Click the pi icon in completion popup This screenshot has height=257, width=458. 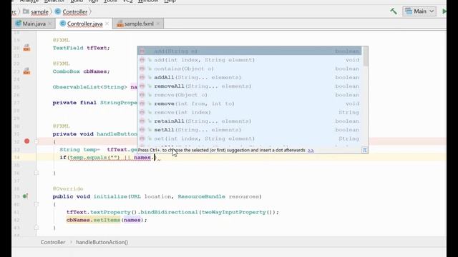click(364, 151)
